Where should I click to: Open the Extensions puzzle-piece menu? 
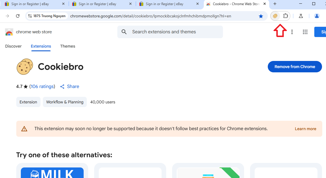(285, 16)
